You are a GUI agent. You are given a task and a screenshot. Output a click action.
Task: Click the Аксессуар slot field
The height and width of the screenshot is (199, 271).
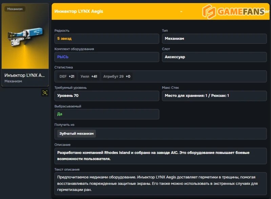pos(214,57)
